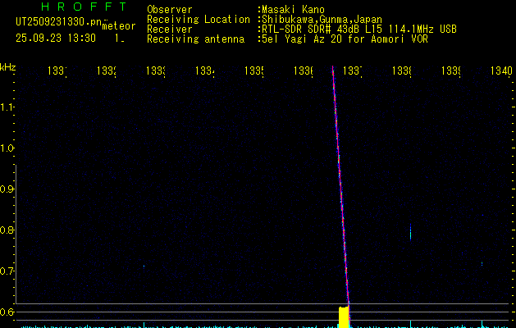The height and width of the screenshot is (328, 516).
Task: Click the 1.1 frequency axis tick
Action: 8,107
